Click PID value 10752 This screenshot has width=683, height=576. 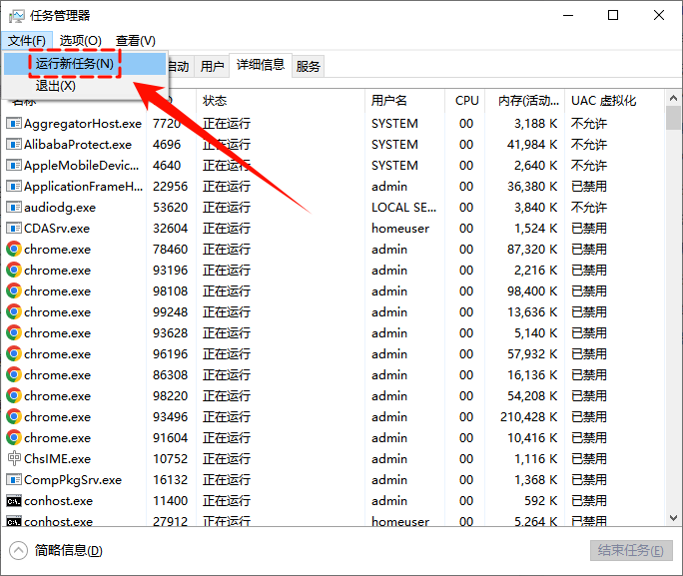click(171, 458)
